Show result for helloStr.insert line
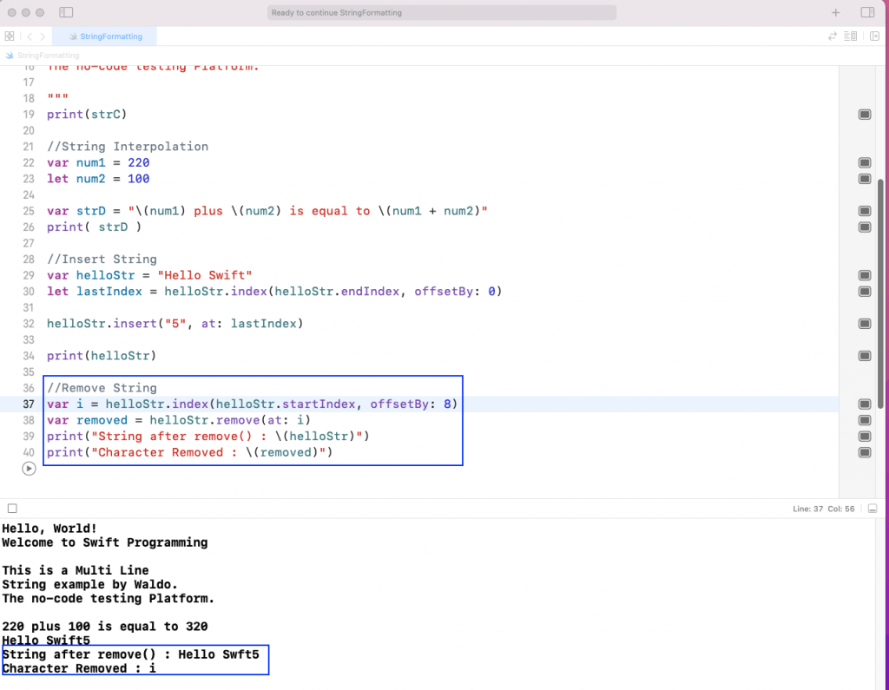The width and height of the screenshot is (889, 690). 865,324
